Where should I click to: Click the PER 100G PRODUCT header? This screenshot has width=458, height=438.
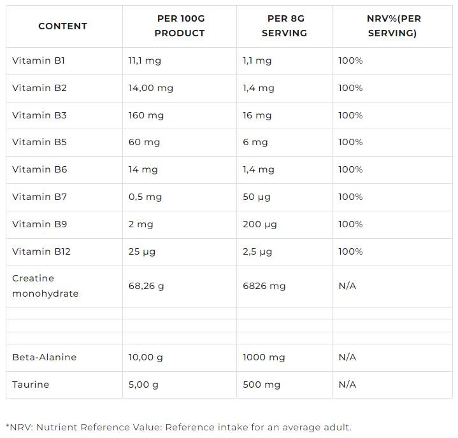(x=180, y=26)
